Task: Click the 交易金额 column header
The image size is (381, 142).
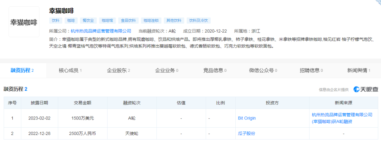Action: (83, 103)
